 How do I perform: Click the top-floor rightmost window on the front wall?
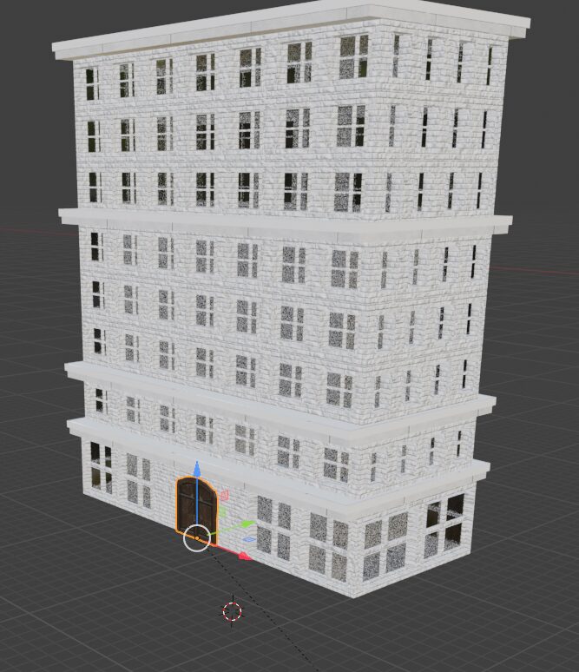coord(353,57)
